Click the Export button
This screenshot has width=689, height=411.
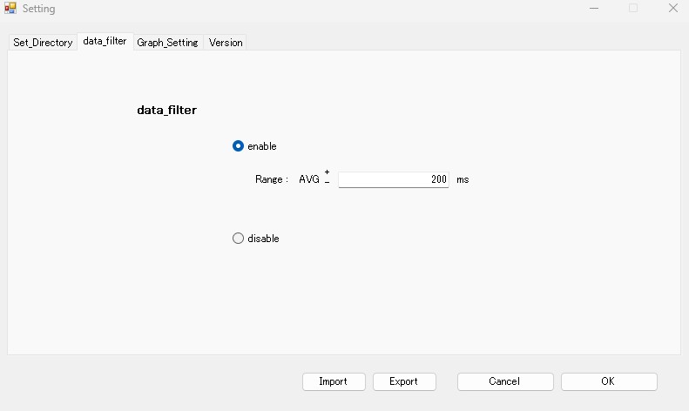[x=404, y=381]
